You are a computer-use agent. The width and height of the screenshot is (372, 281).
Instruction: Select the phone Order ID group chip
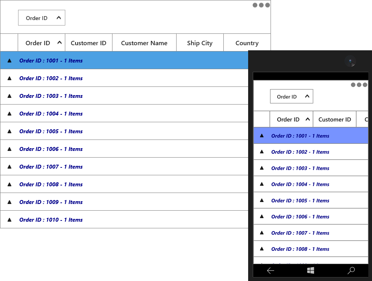coord(291,96)
